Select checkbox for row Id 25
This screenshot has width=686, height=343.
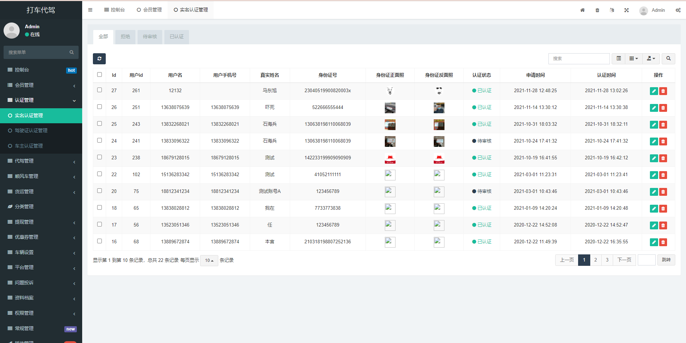[100, 124]
